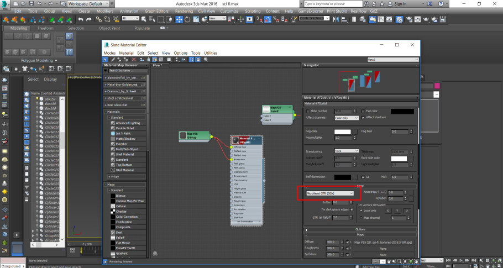Toggle the Exit color checkbox
Image resolution: width=503 pixels, height=268 pixels.
[363, 111]
